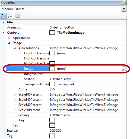Switch to Categorized view button
The width and height of the screenshot is (133, 139).
pyautogui.click(x=4, y=16)
